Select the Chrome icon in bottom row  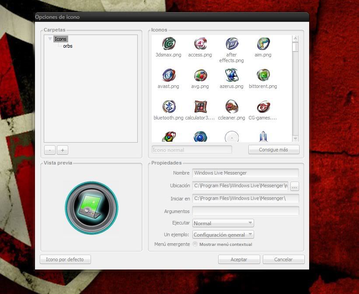(x=169, y=136)
